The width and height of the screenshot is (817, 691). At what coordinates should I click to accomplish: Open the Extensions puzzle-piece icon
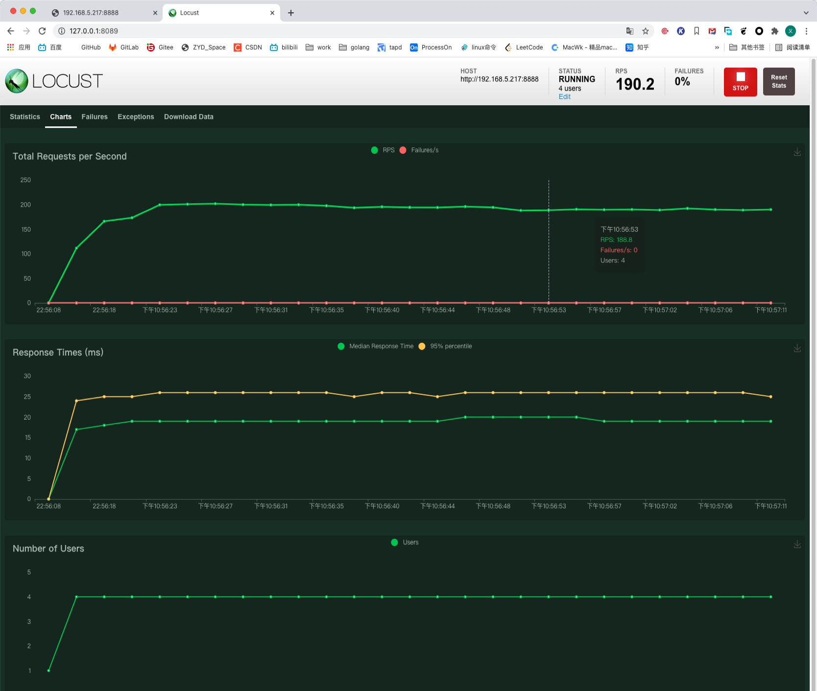click(775, 31)
